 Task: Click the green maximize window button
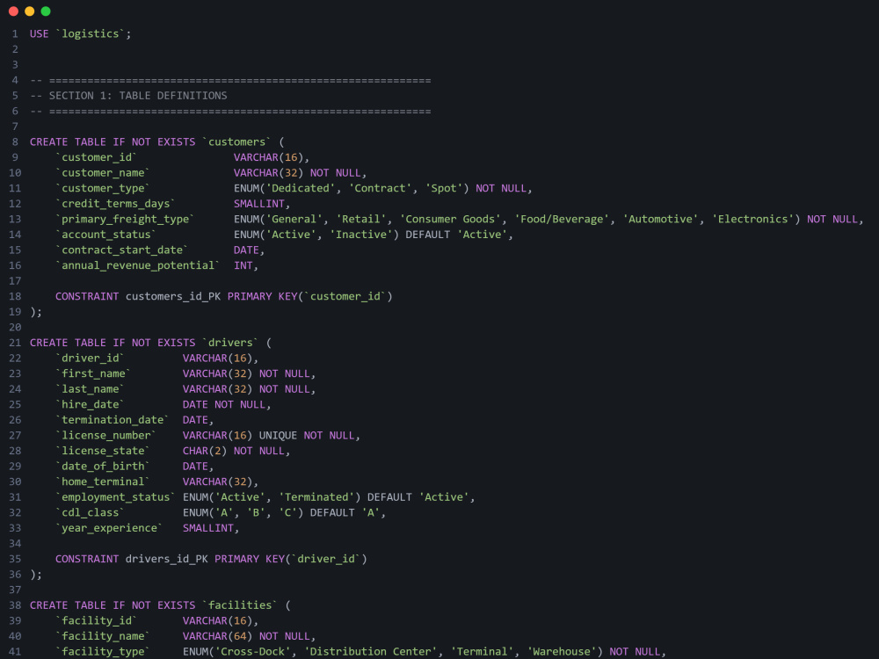[x=46, y=11]
